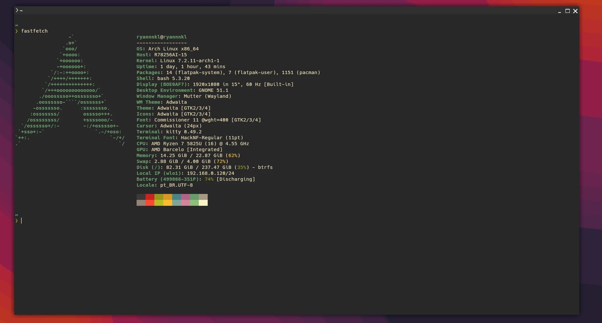Click the 'Uptime: 1 day, 1 hour, 43 mins' line
This screenshot has width=602, height=323.
point(181,67)
